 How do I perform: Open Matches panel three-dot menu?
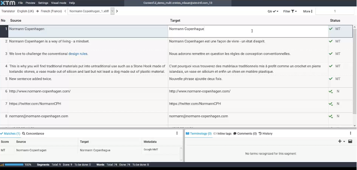177,133
